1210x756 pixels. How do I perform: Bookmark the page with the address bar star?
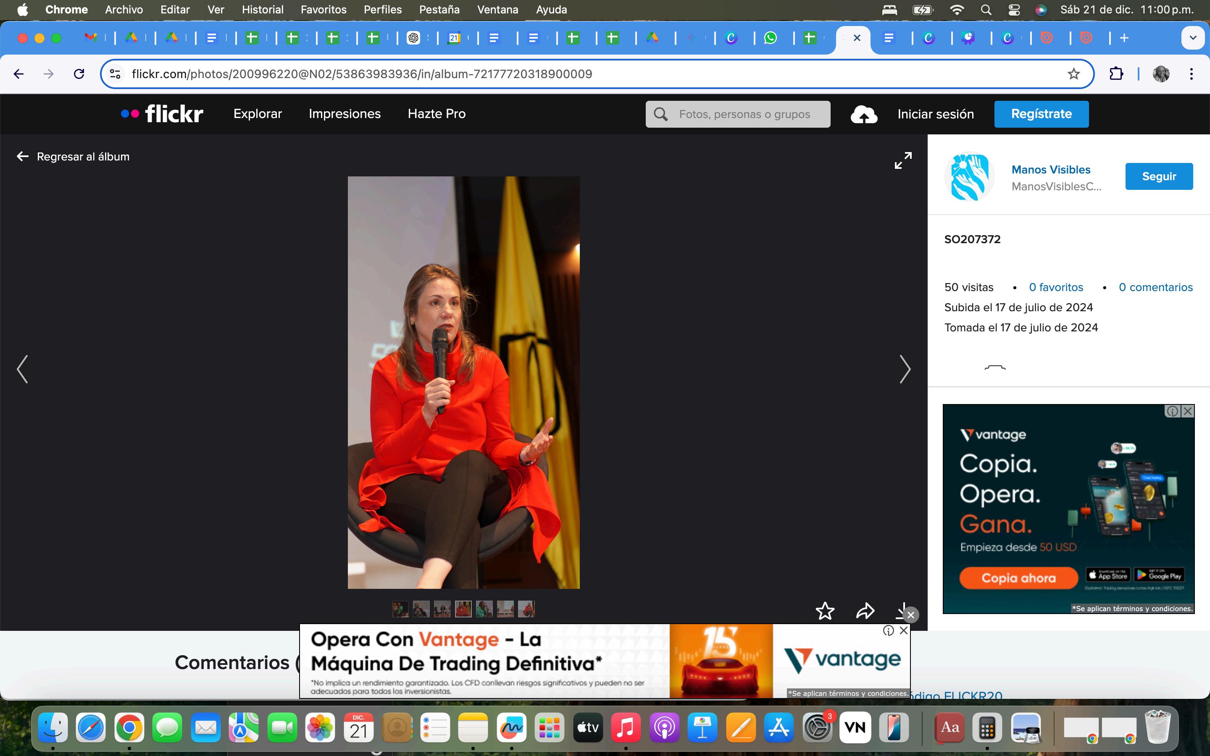[1073, 74]
